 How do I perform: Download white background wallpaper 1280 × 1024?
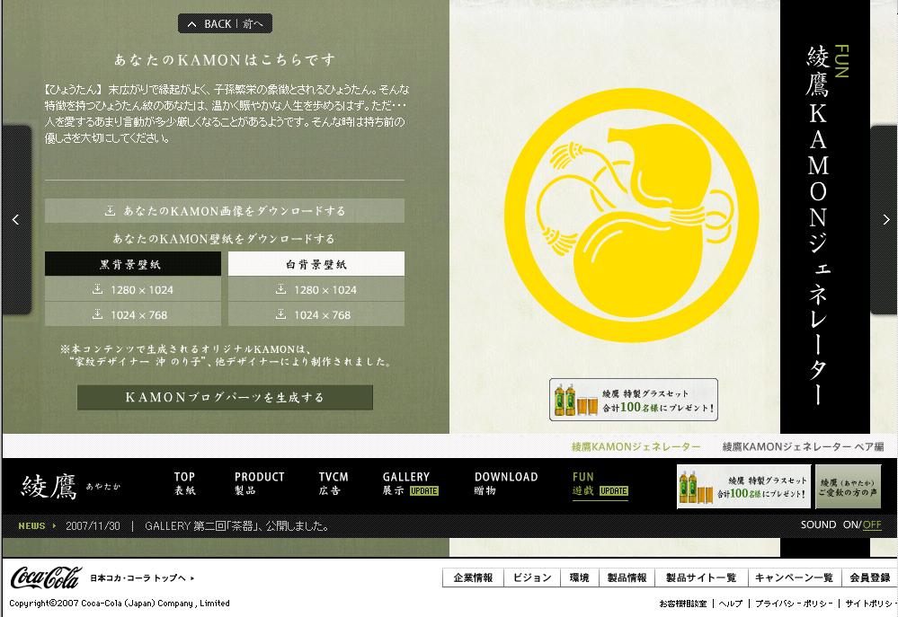click(316, 289)
